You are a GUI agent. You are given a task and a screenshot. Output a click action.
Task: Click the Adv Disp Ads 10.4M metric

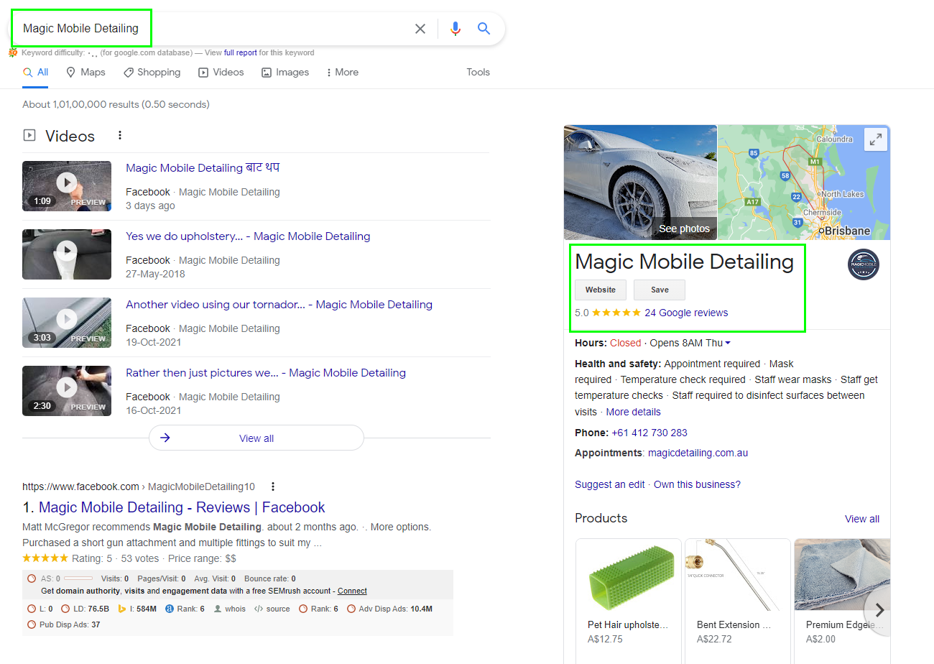(389, 609)
